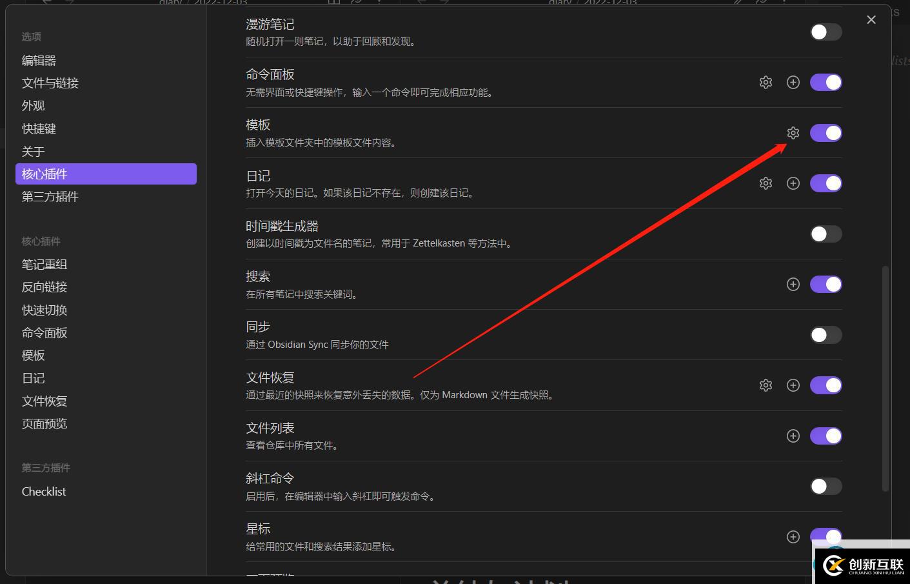Enable the 斜杠命令 plugin toggle
910x584 pixels.
pyautogui.click(x=826, y=487)
